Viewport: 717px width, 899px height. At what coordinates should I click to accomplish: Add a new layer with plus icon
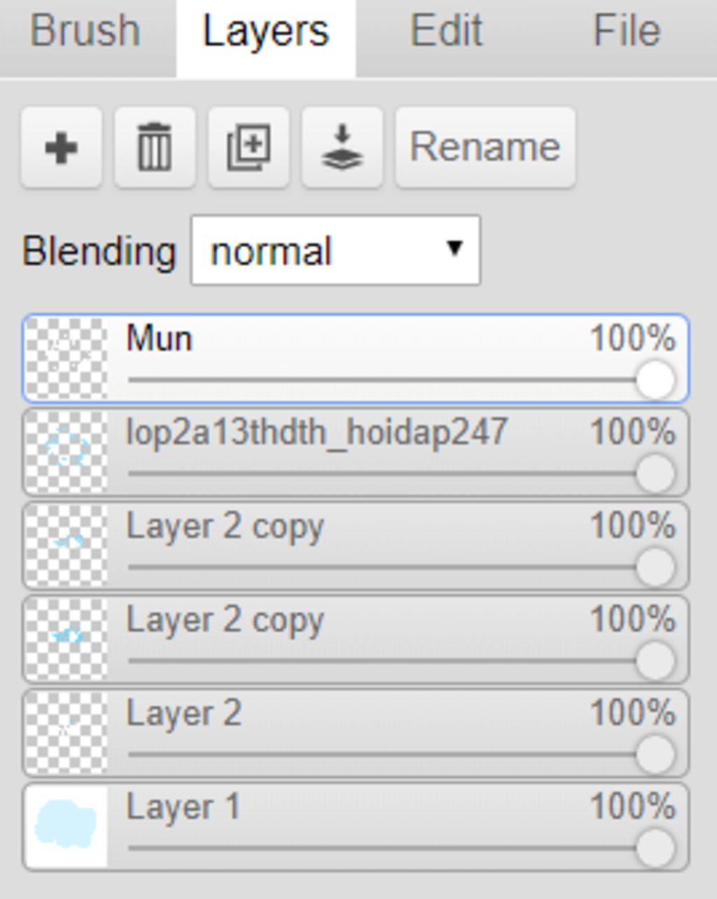click(x=61, y=148)
